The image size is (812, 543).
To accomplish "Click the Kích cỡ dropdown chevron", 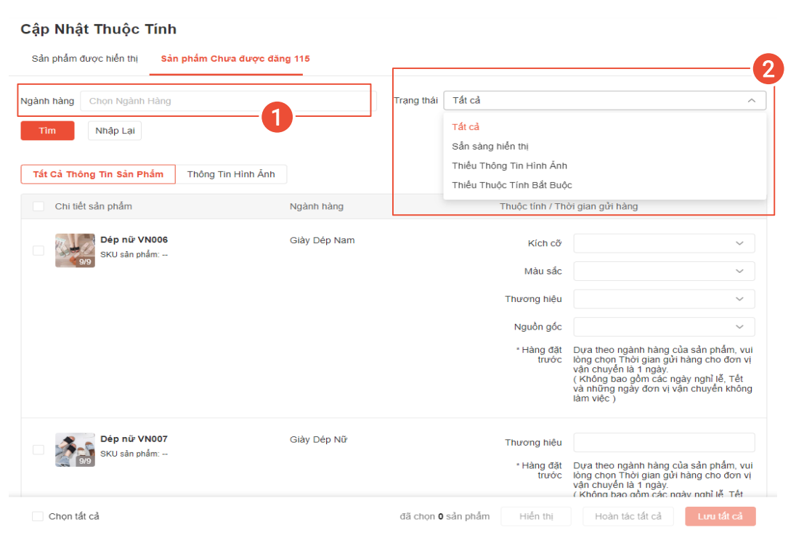I will [x=739, y=244].
